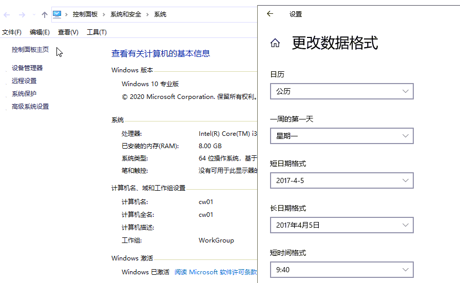This screenshot has height=283, width=460.
Task: Click 查看有关计算机的基本信息 heading
Action: coord(161,53)
